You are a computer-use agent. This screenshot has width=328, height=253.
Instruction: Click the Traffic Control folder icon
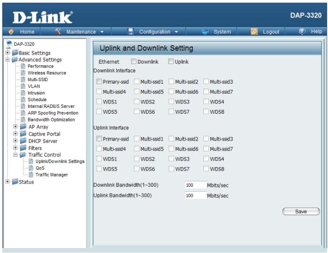click(x=23, y=154)
